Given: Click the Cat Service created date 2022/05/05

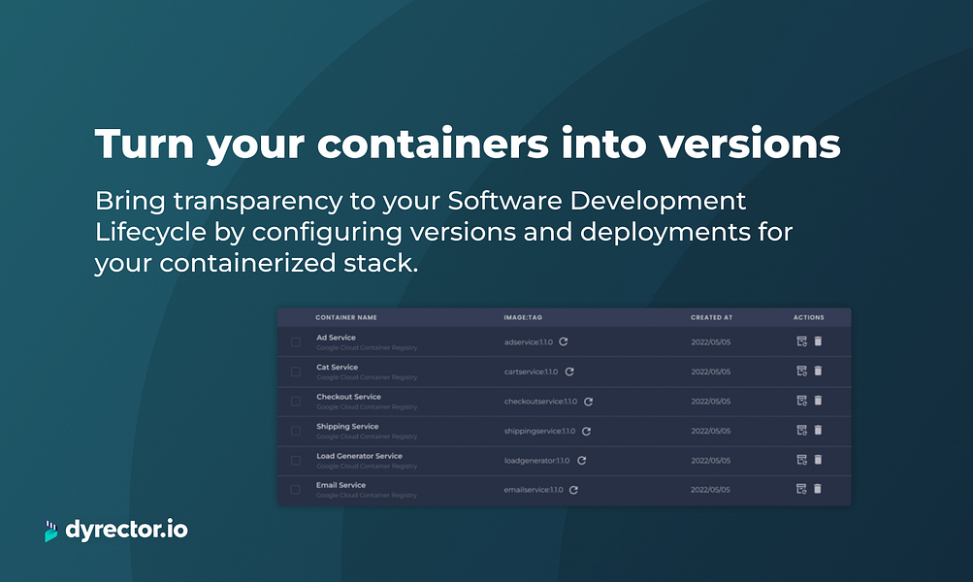Looking at the screenshot, I should point(711,372).
